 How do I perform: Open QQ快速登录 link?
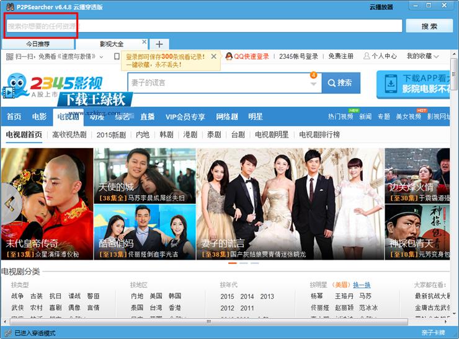[x=251, y=56]
